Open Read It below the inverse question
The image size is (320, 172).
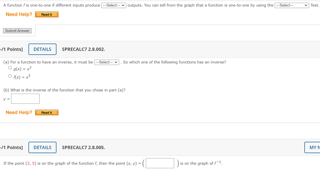[x=47, y=113]
